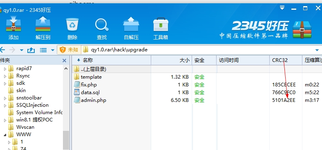Expand the rapid7 tree folder
This screenshot has width=322, height=150.
[x=5, y=68]
